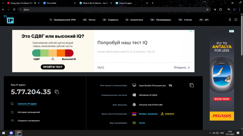Open the tab search dropdown arrow

pos(3,3)
